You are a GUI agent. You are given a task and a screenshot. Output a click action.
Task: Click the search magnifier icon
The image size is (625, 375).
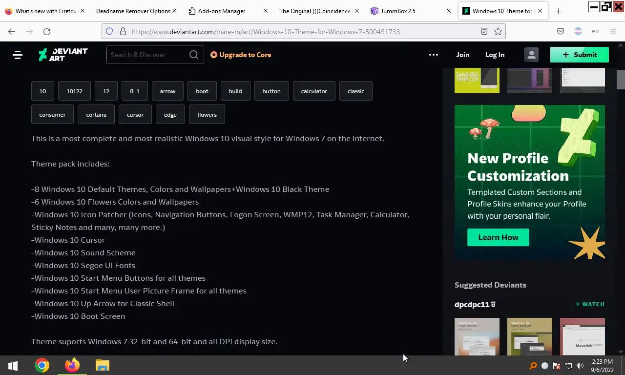194,55
